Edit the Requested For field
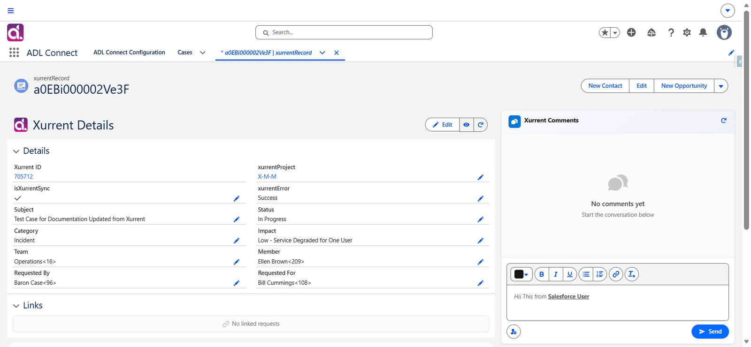Image resolution: width=751 pixels, height=347 pixels. pos(481,283)
